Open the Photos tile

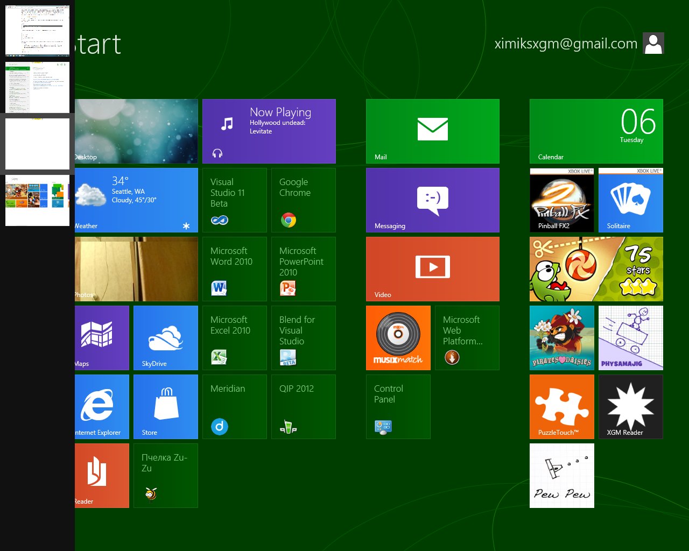136,269
